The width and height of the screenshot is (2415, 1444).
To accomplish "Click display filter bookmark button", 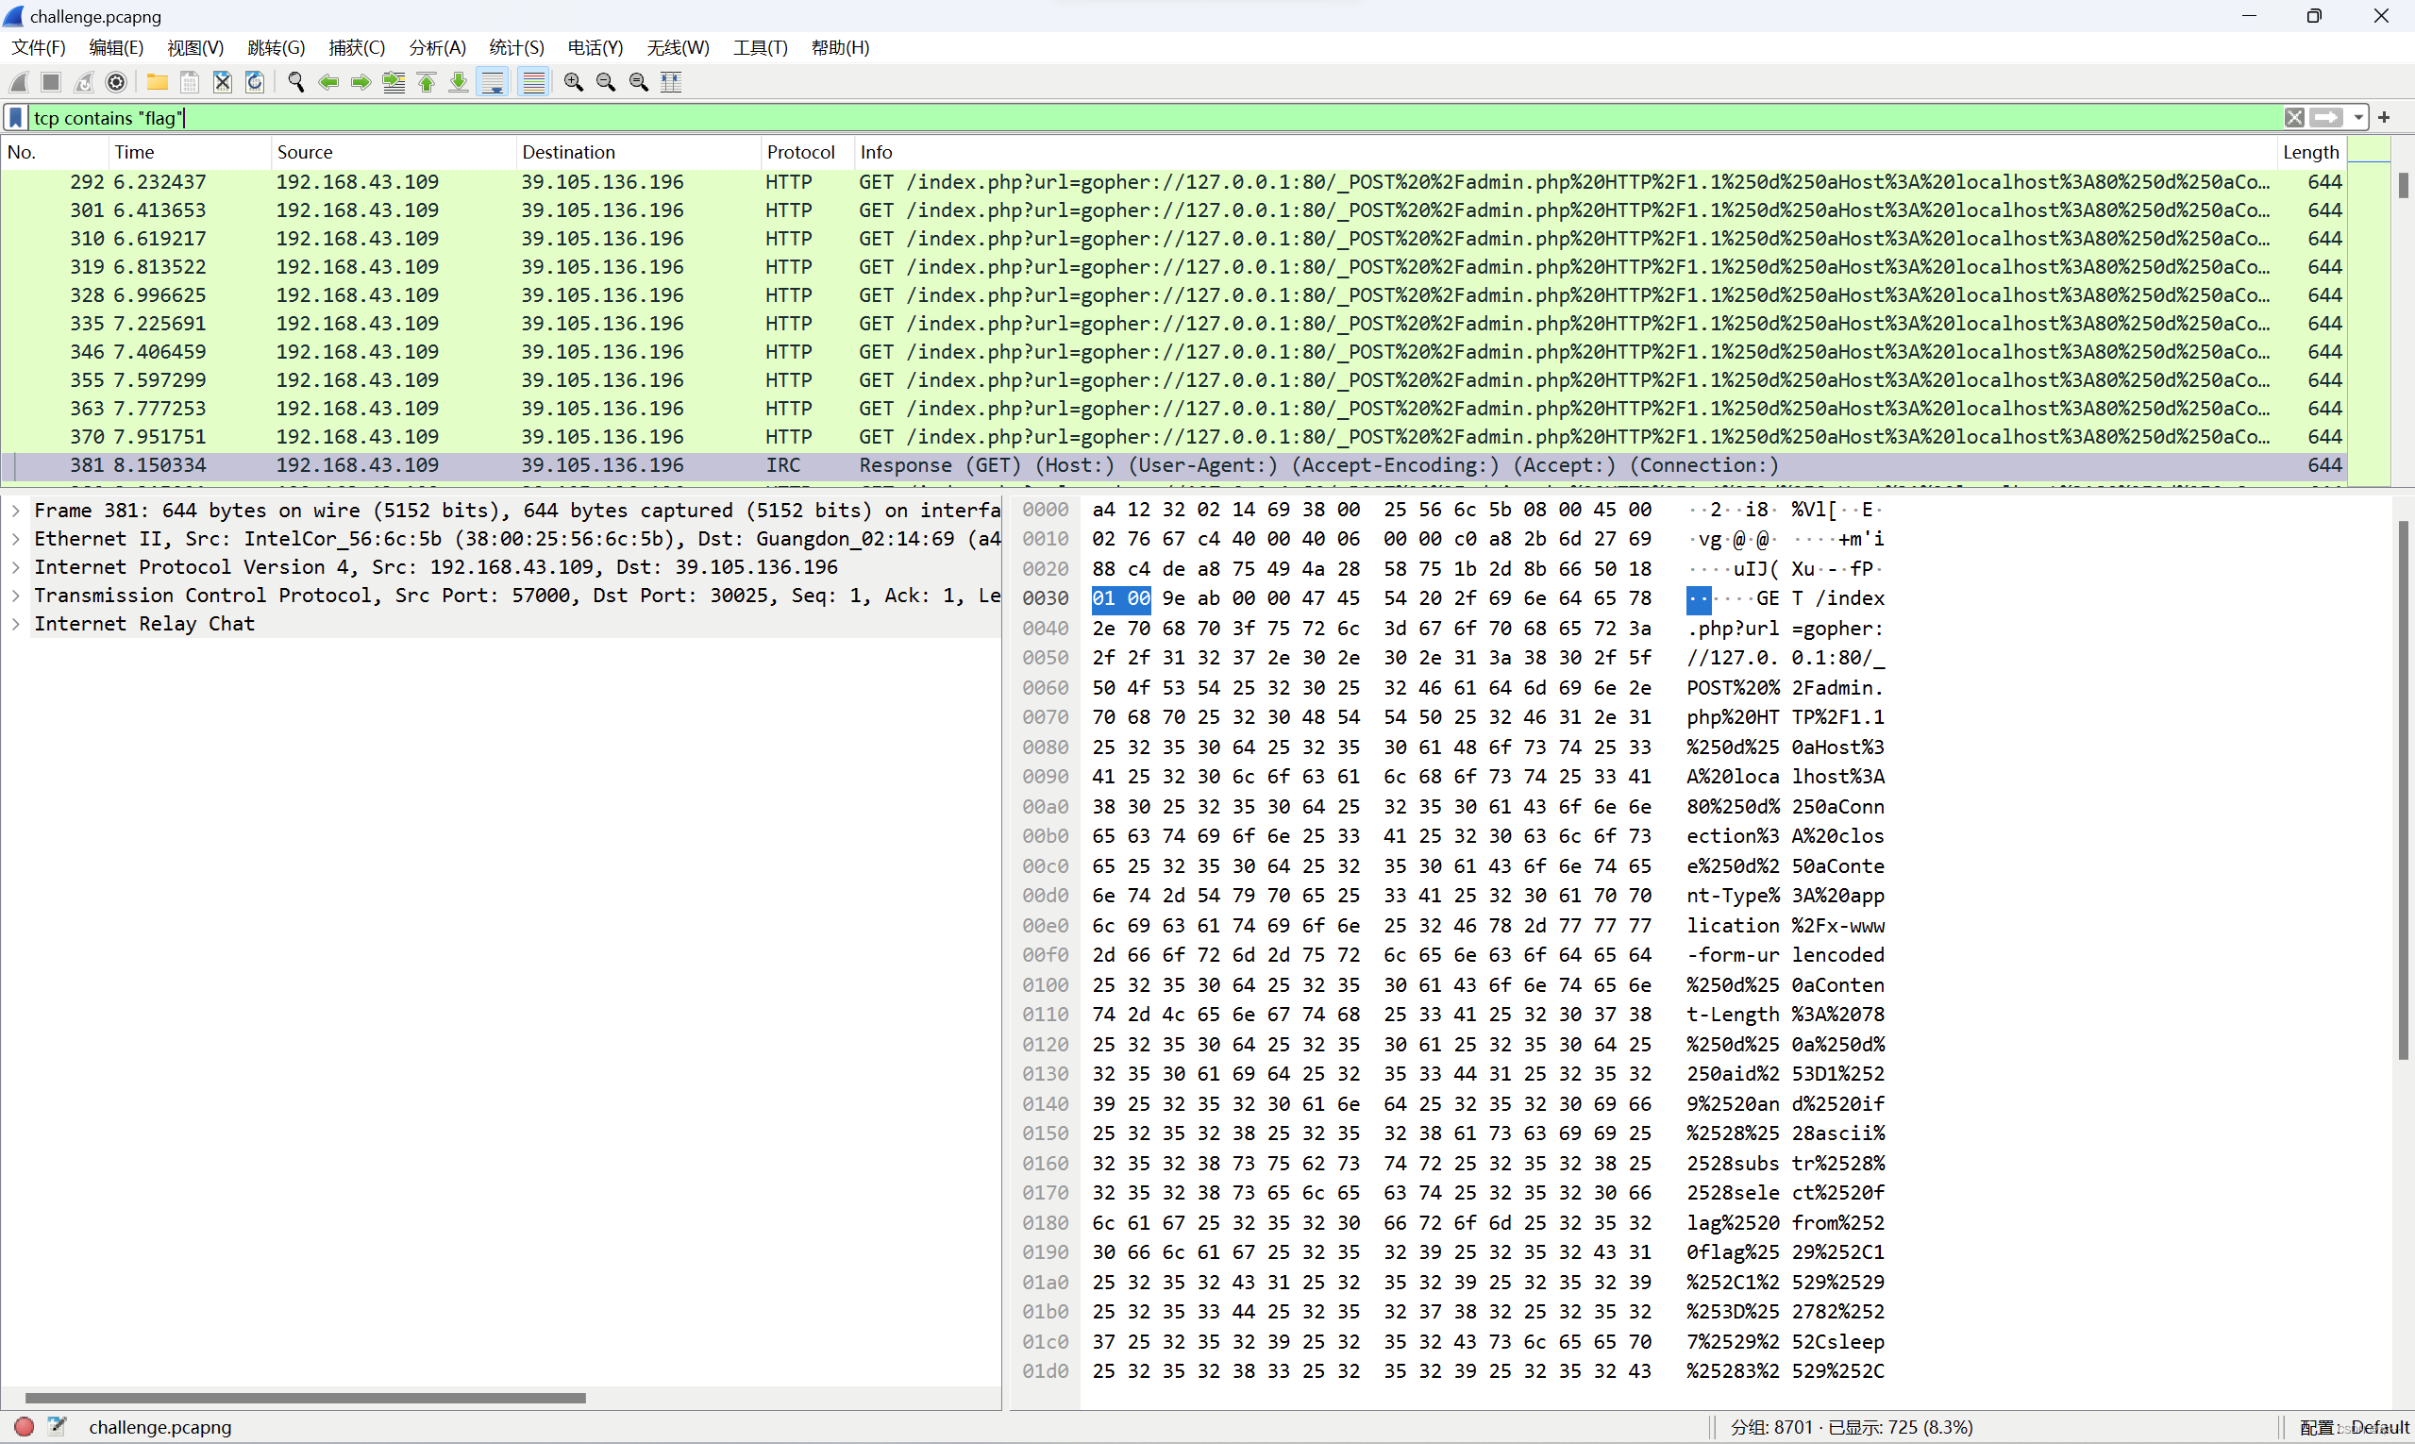I will (15, 118).
